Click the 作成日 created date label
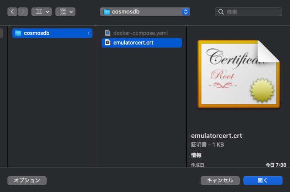The image size is (290, 192). tap(198, 165)
